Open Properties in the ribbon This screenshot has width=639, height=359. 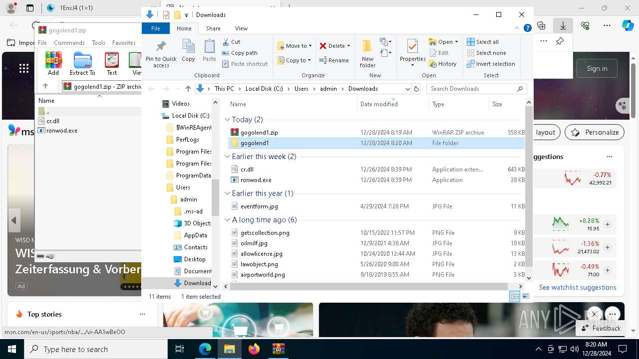(x=412, y=53)
